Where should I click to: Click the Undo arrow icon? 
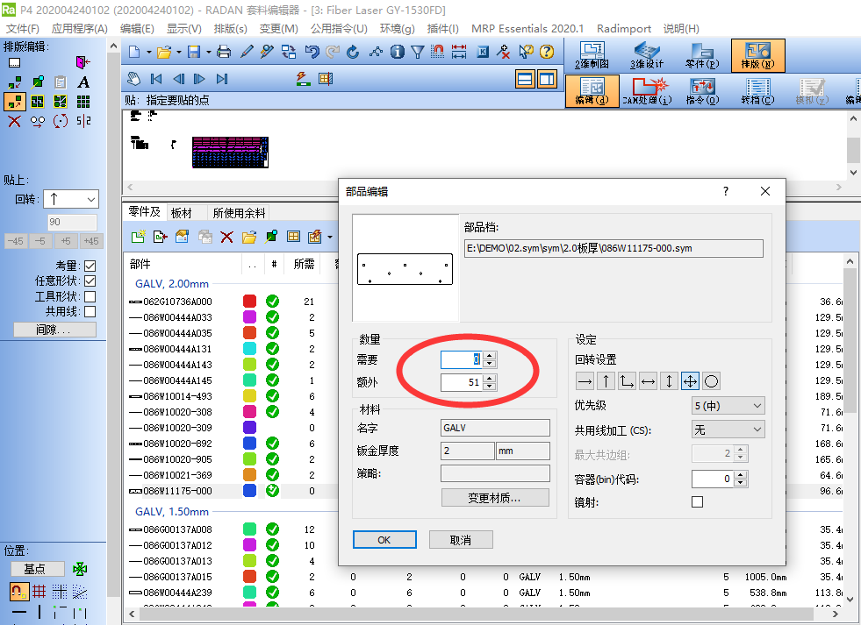click(312, 52)
